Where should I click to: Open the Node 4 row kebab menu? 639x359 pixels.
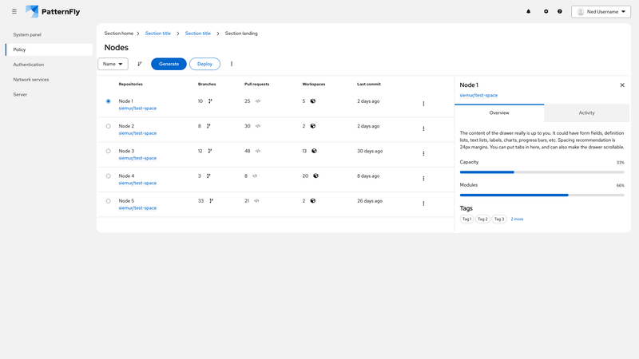(423, 178)
